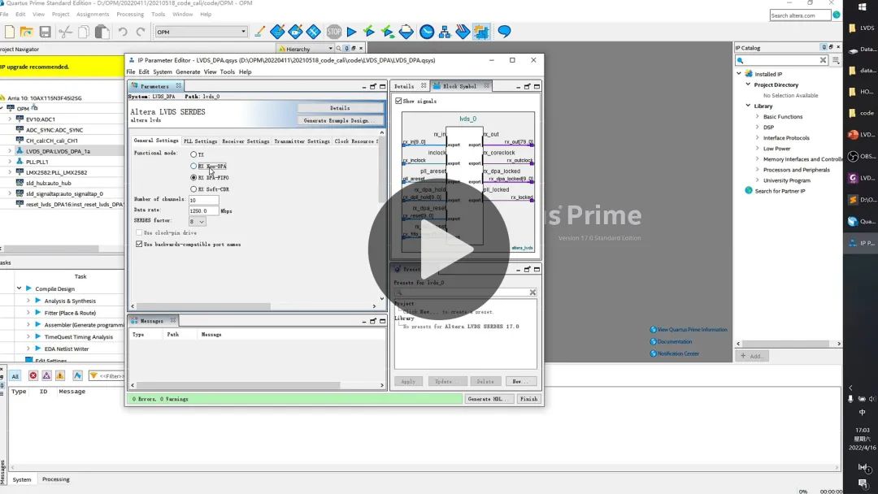Select the RX Non-DPA radio button
878x494 pixels.
[x=193, y=167]
